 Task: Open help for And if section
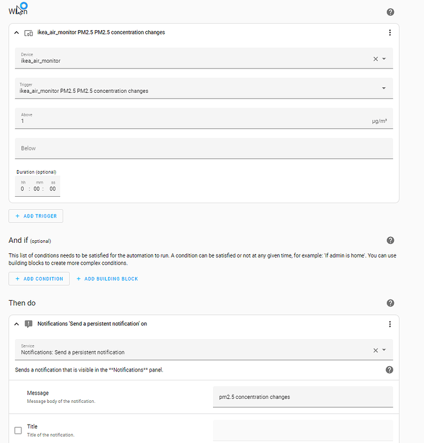click(390, 240)
